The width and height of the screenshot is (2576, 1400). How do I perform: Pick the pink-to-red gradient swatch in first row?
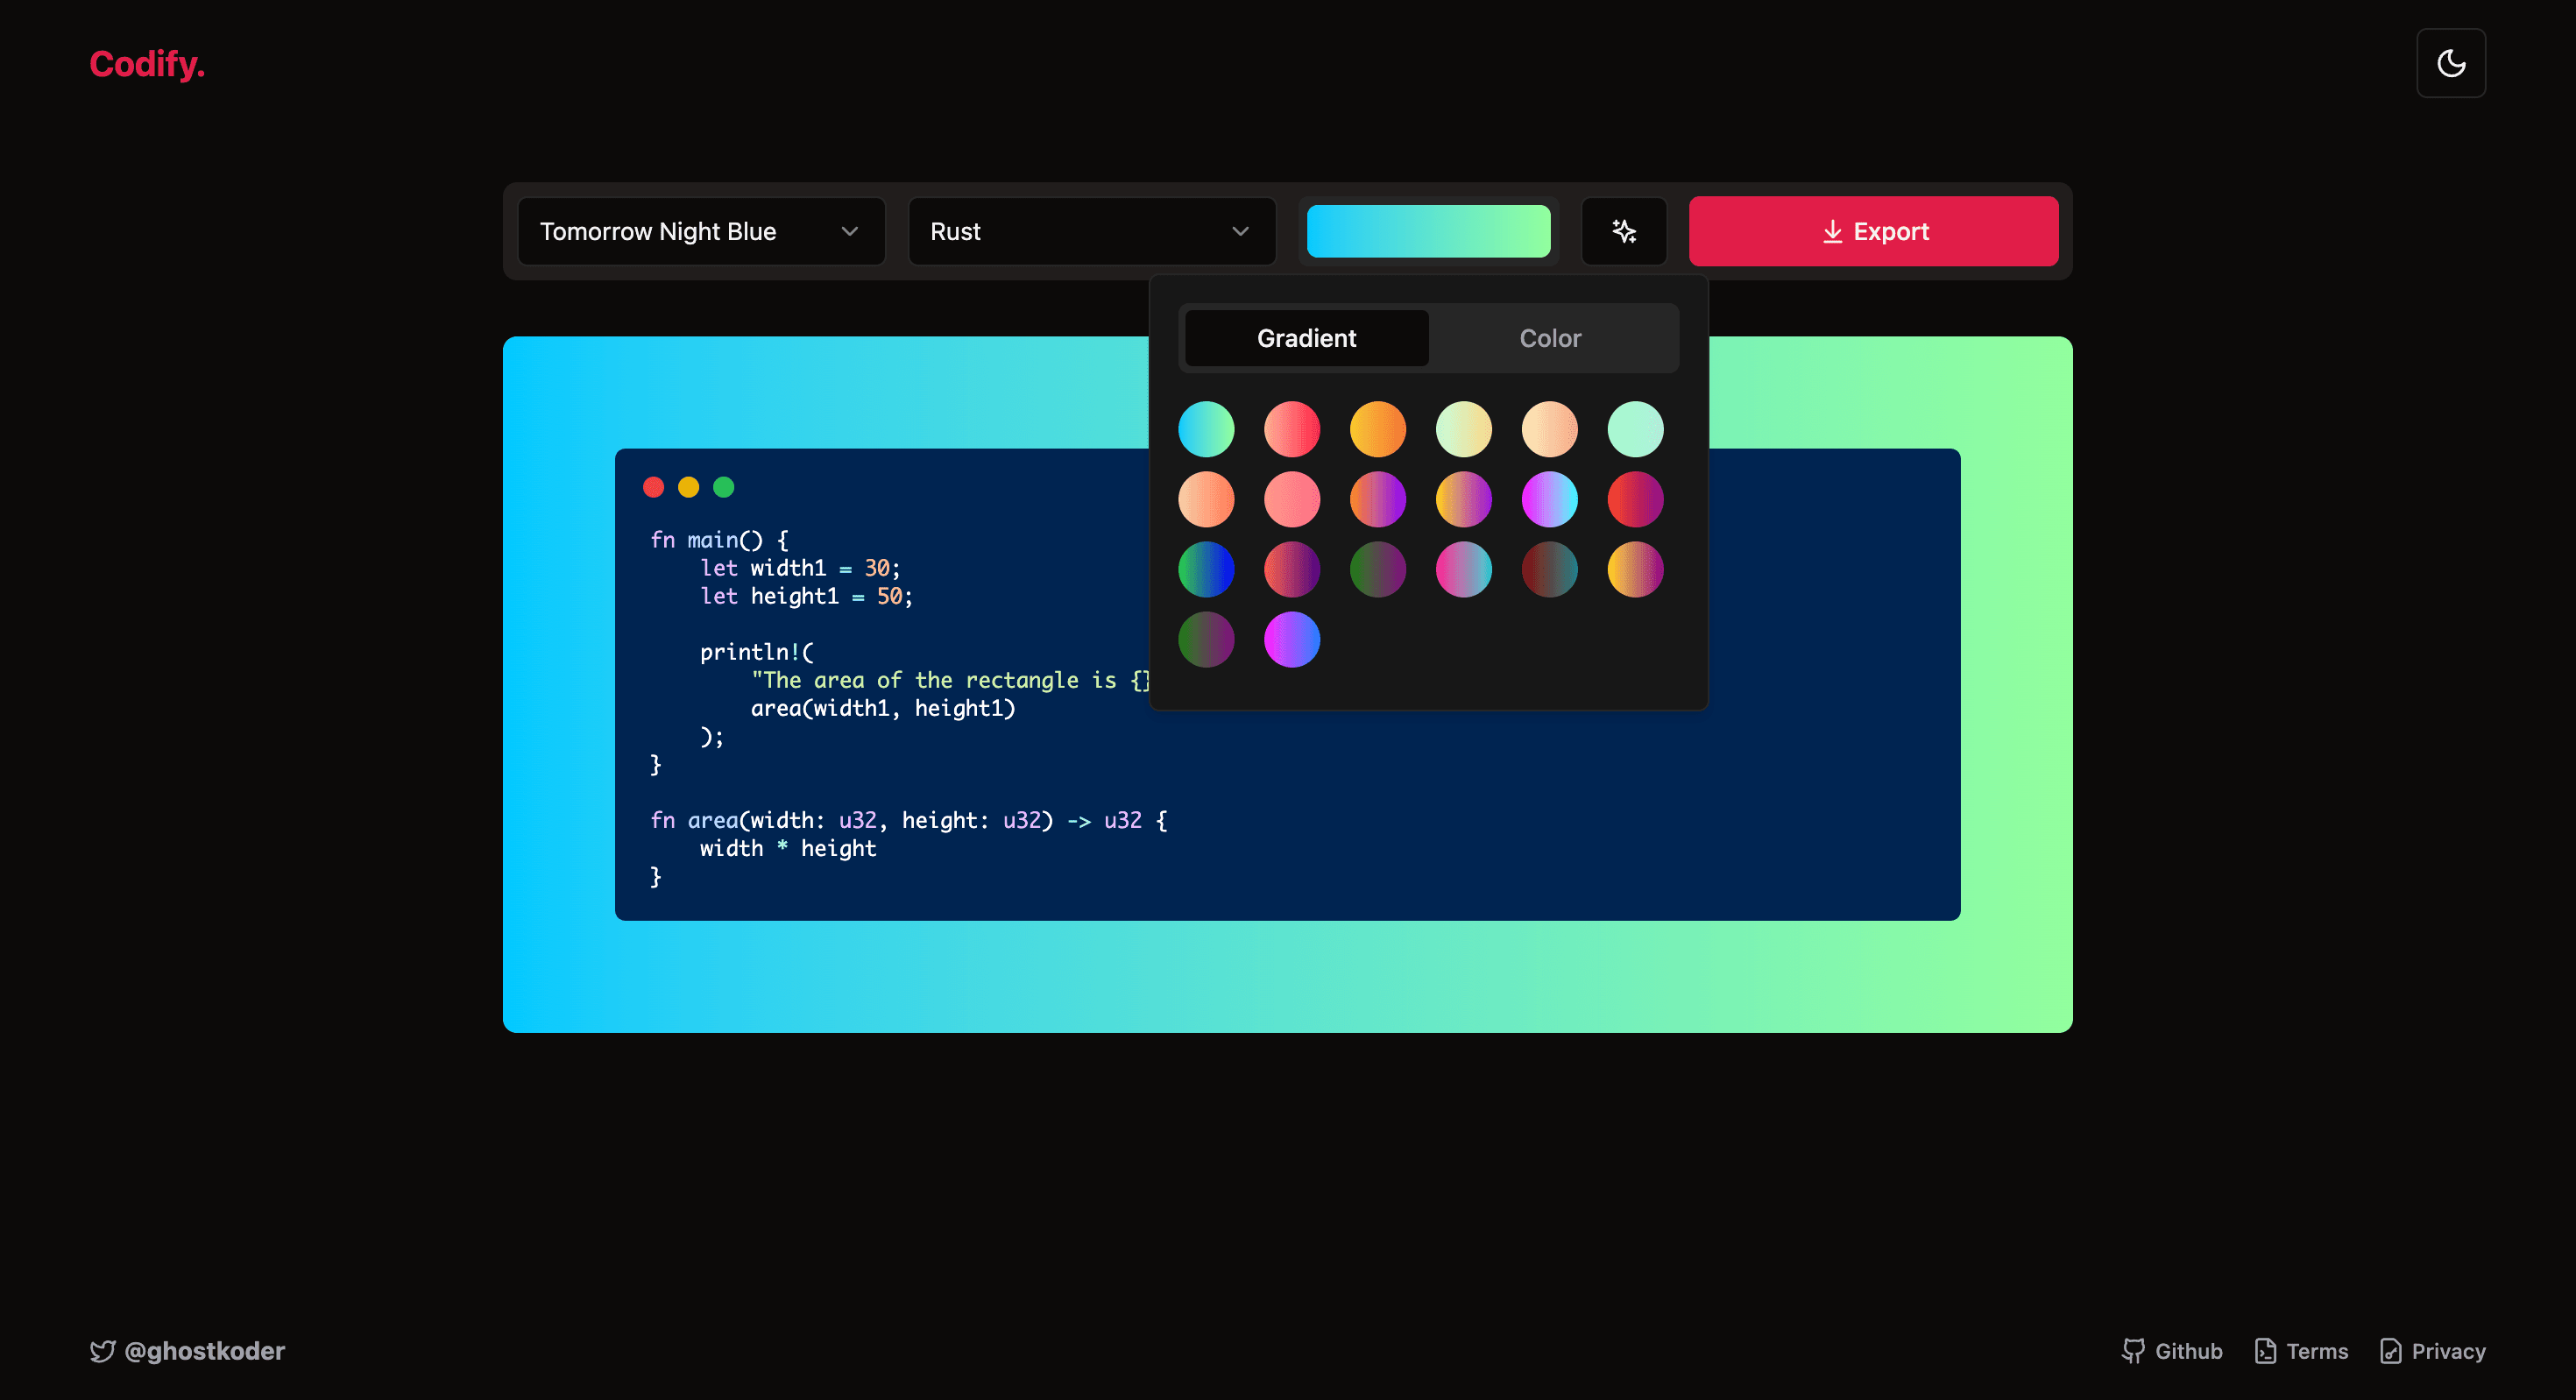pyautogui.click(x=1292, y=429)
